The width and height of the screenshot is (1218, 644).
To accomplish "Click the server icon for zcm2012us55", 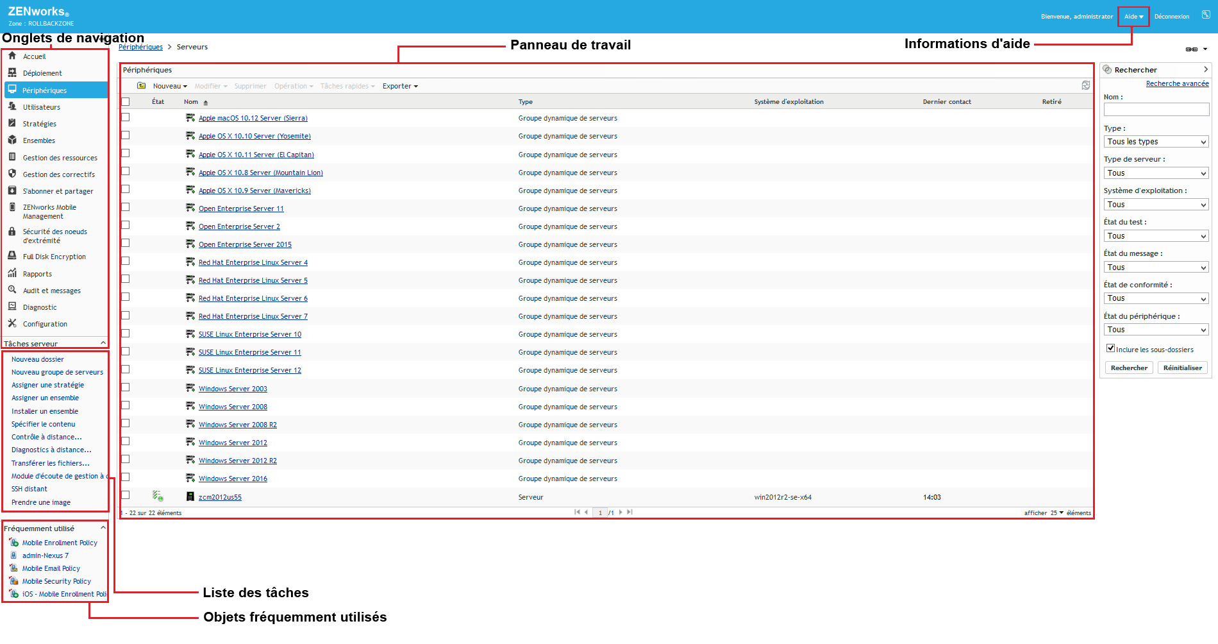I will point(190,496).
